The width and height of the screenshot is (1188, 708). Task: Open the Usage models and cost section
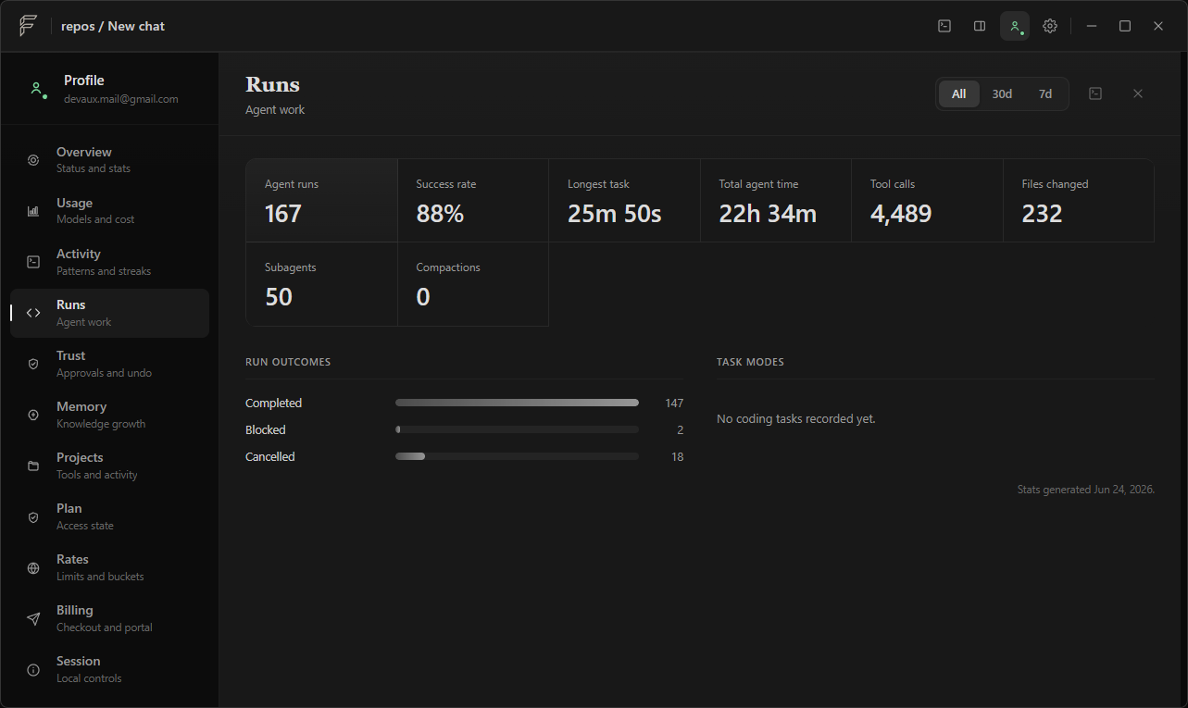109,211
